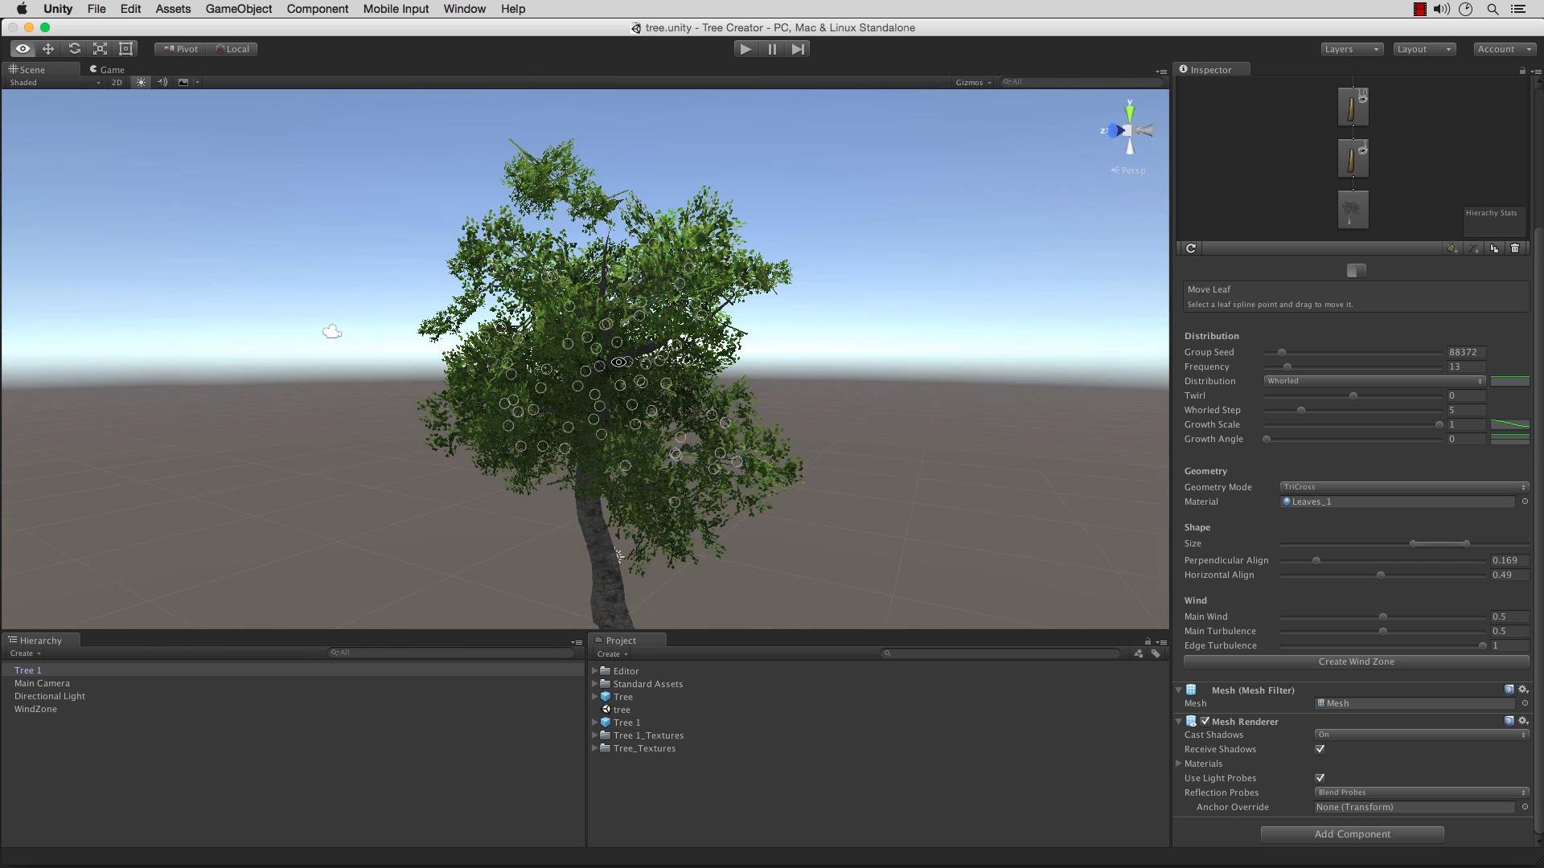Open the Reflection Probes Blend Probes dropdown

(x=1420, y=792)
